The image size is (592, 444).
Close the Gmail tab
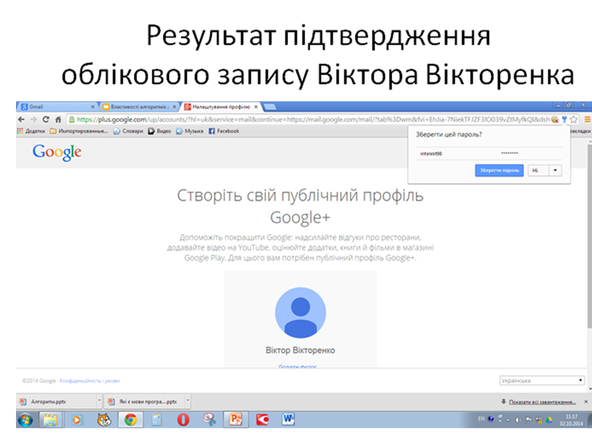(x=92, y=107)
